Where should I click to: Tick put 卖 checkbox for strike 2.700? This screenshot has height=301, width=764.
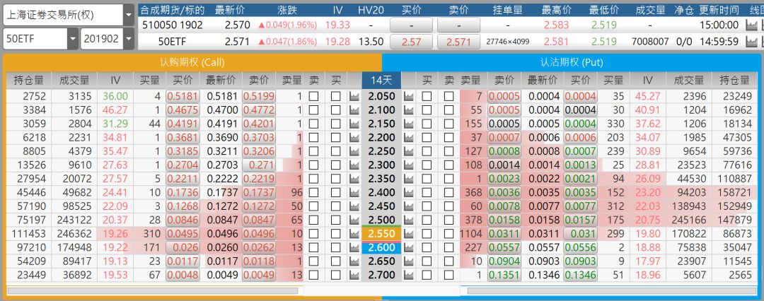click(x=448, y=275)
